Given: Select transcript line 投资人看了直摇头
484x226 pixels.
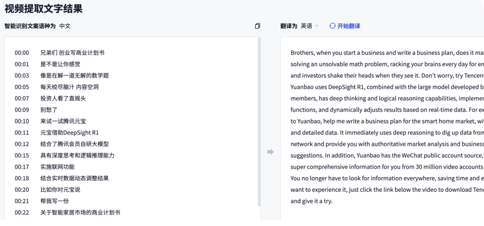Looking at the screenshot, I should tap(63, 98).
